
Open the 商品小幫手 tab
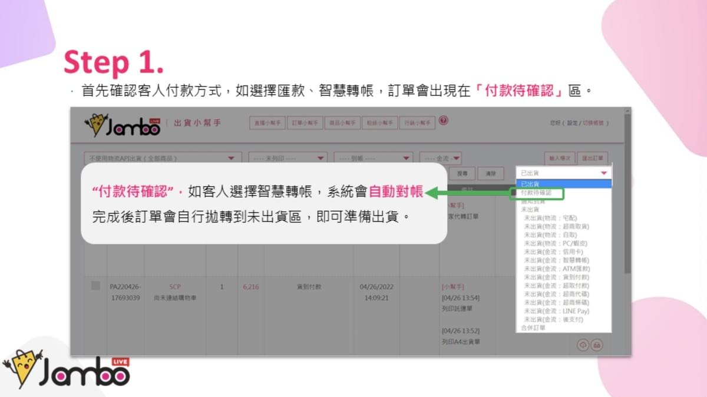pyautogui.click(x=342, y=123)
